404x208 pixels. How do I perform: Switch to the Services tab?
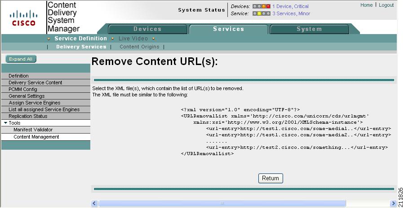pyautogui.click(x=229, y=29)
